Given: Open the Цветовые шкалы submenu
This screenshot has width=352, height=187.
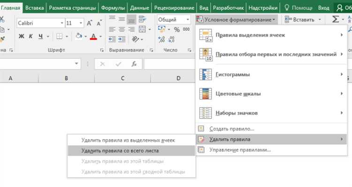Looking at the screenshot, I should coord(271,93).
